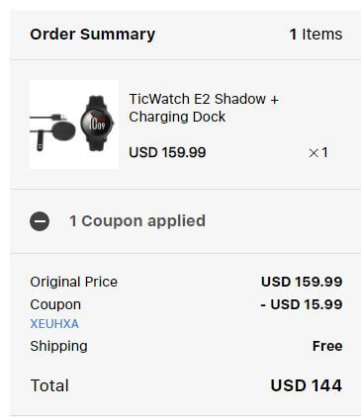Click the watch face in product image
This screenshot has height=417, width=361.
click(96, 124)
